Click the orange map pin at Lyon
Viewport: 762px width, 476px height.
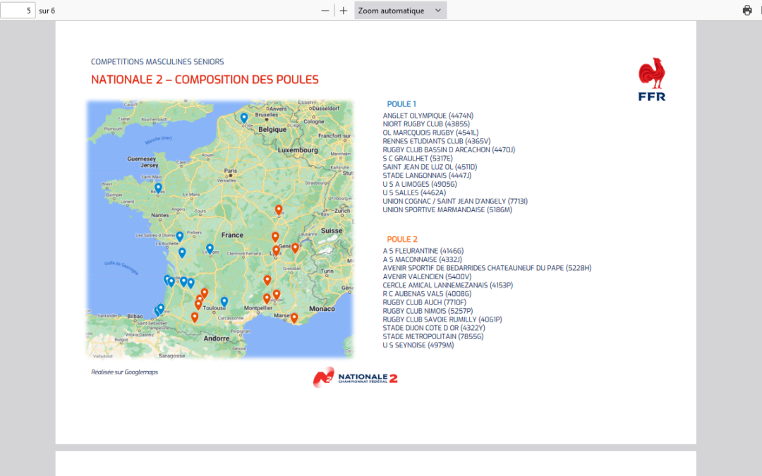[x=276, y=251]
